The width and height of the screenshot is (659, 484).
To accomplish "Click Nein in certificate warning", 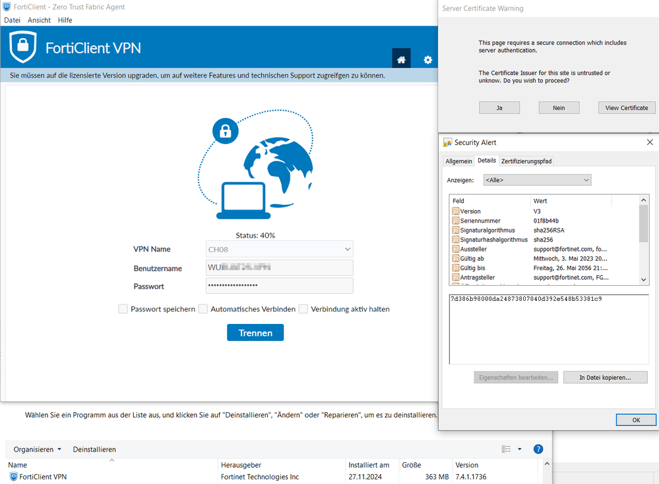I will coord(559,108).
